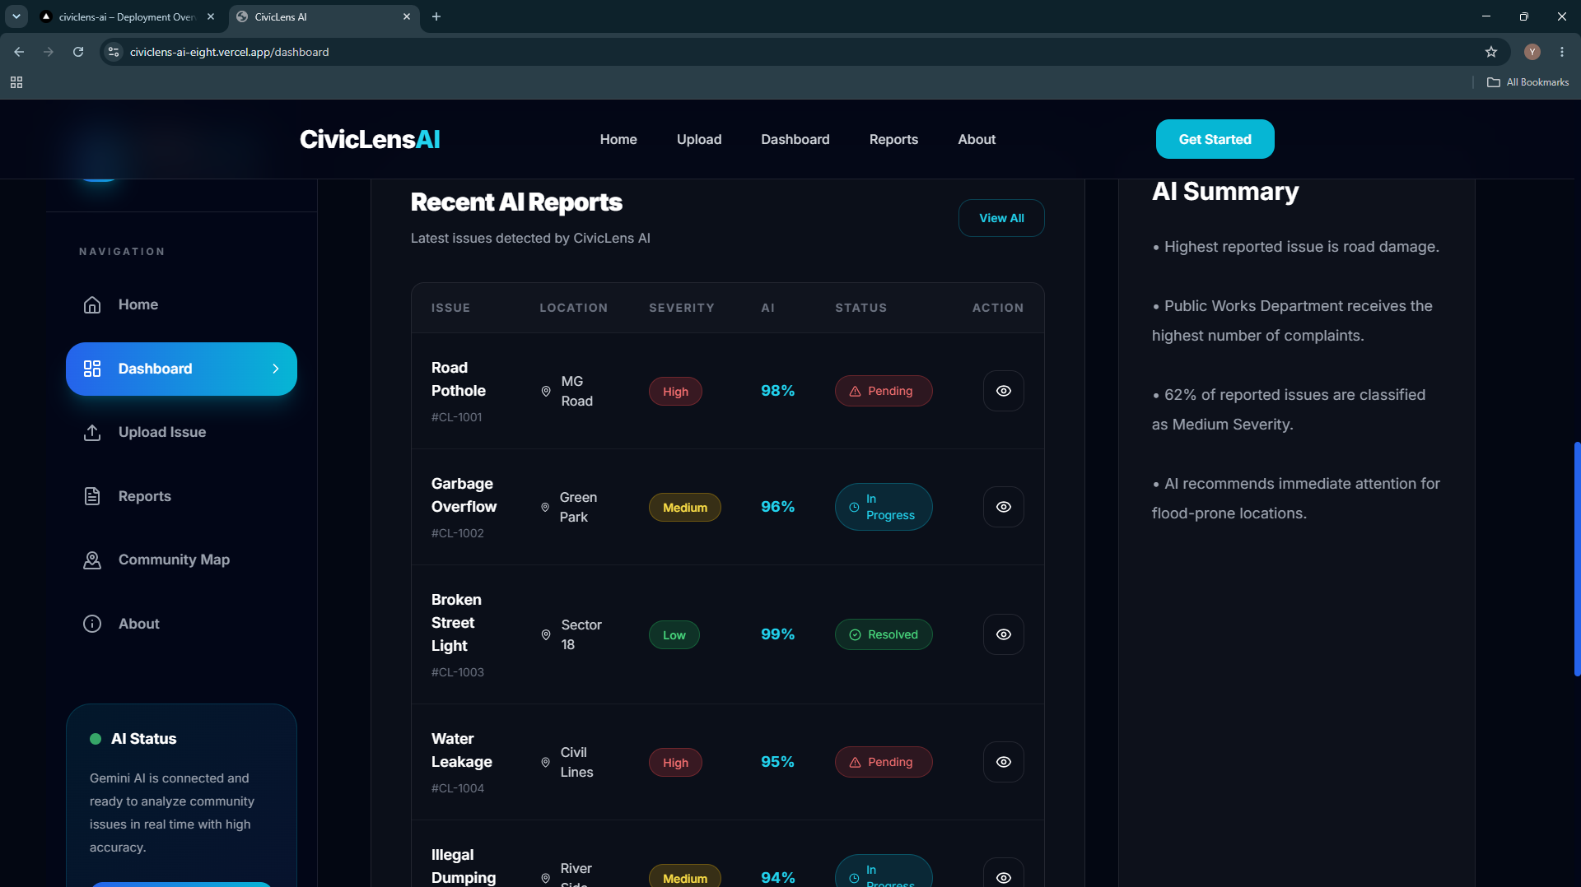
Task: Open the tab search dropdown arrow
Action: [16, 16]
